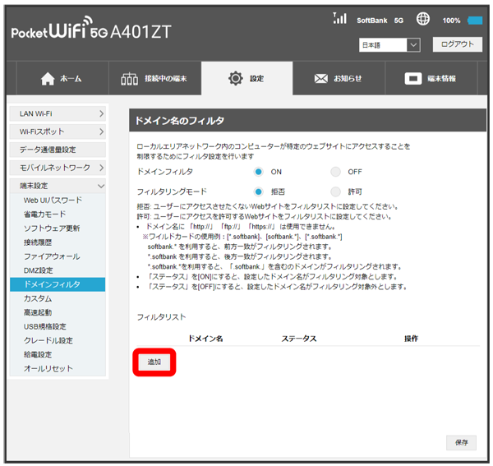Click the globe language icon
Screen dimensions: 493x466
coord(423,19)
